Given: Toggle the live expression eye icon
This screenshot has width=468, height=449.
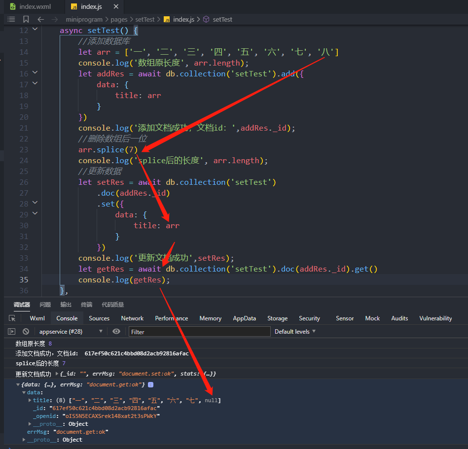Looking at the screenshot, I should point(116,332).
